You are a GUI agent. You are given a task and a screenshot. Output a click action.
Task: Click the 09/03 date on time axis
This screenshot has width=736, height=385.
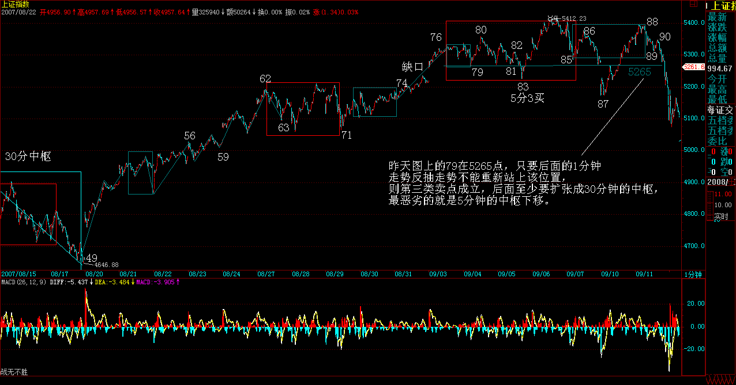click(438, 275)
